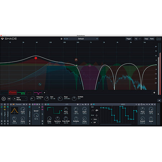Toggle the stereo link icon

[9, 99]
